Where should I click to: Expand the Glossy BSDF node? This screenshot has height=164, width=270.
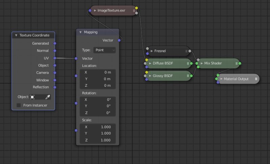[150, 76]
